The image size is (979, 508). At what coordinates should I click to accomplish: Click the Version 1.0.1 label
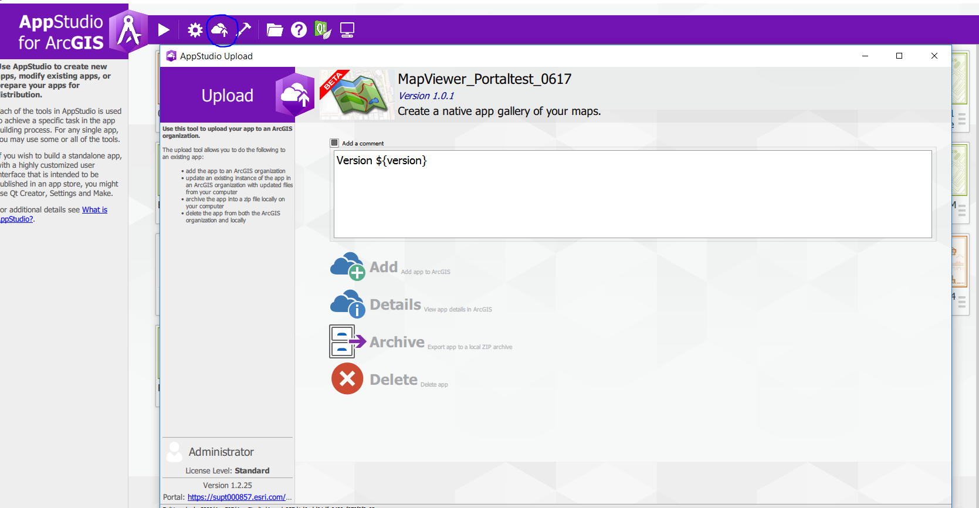coord(426,96)
